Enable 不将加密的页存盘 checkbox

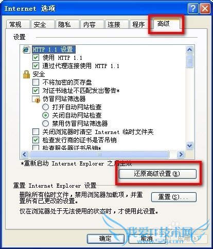pos(35,82)
